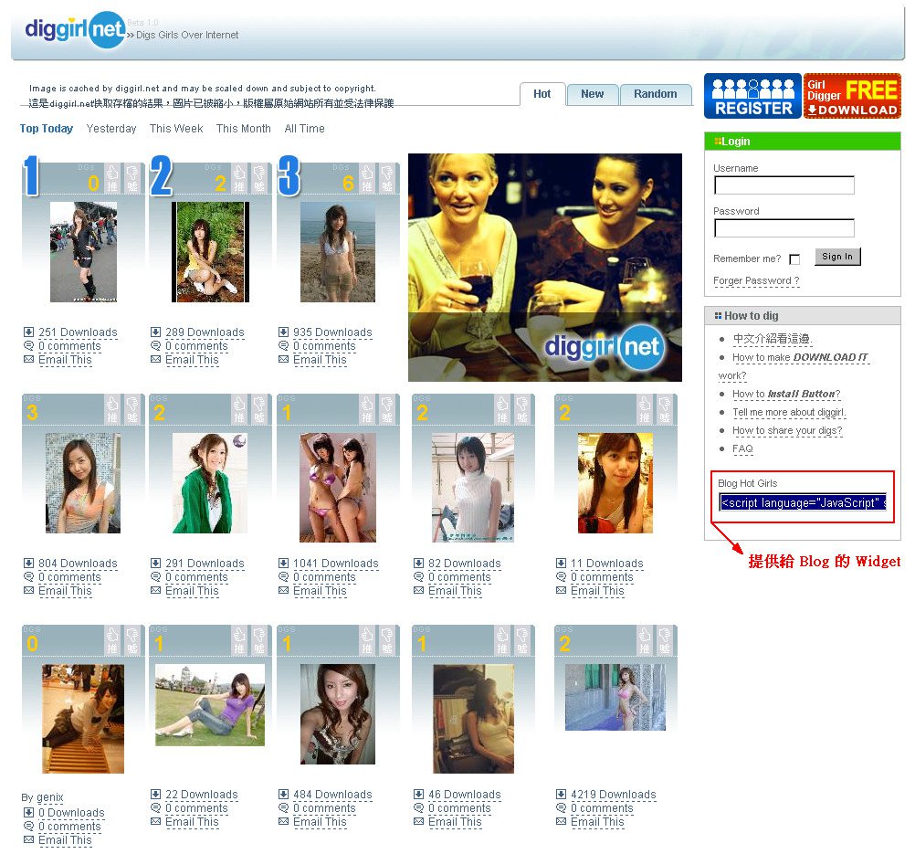Open How to share your digs link
This screenshot has height=854, width=915.
787,430
